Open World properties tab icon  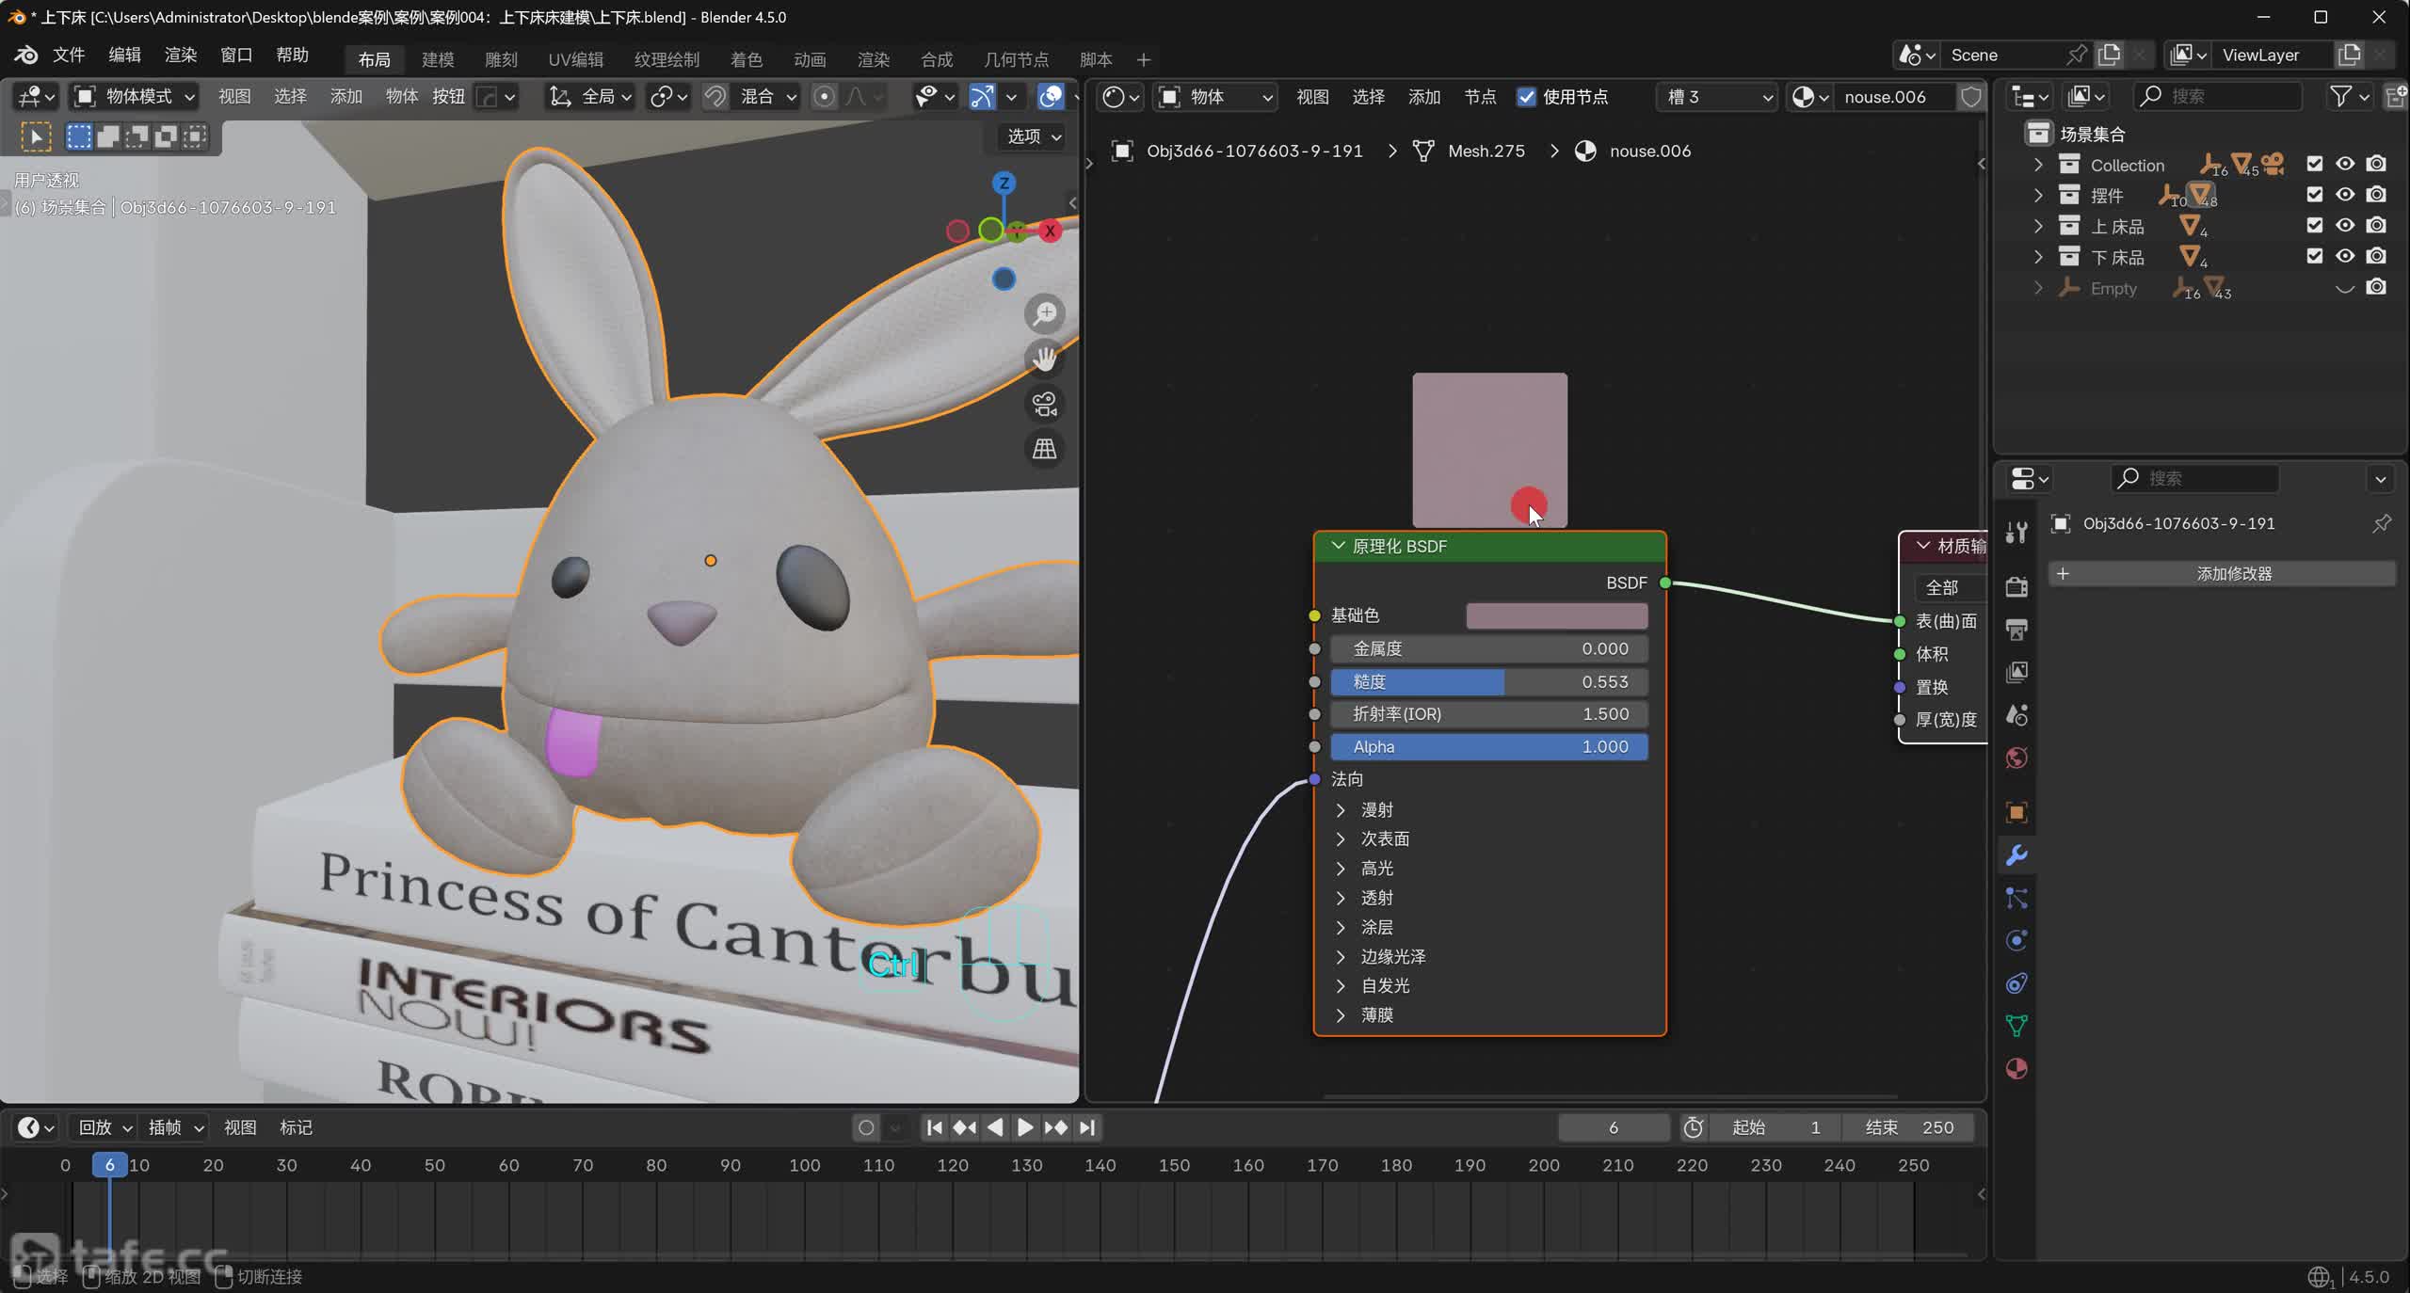click(2016, 758)
